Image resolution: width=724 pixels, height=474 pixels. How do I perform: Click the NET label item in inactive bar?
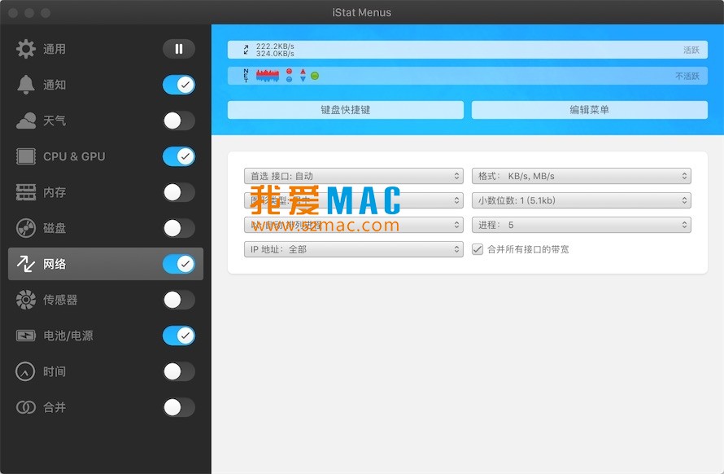[x=246, y=76]
